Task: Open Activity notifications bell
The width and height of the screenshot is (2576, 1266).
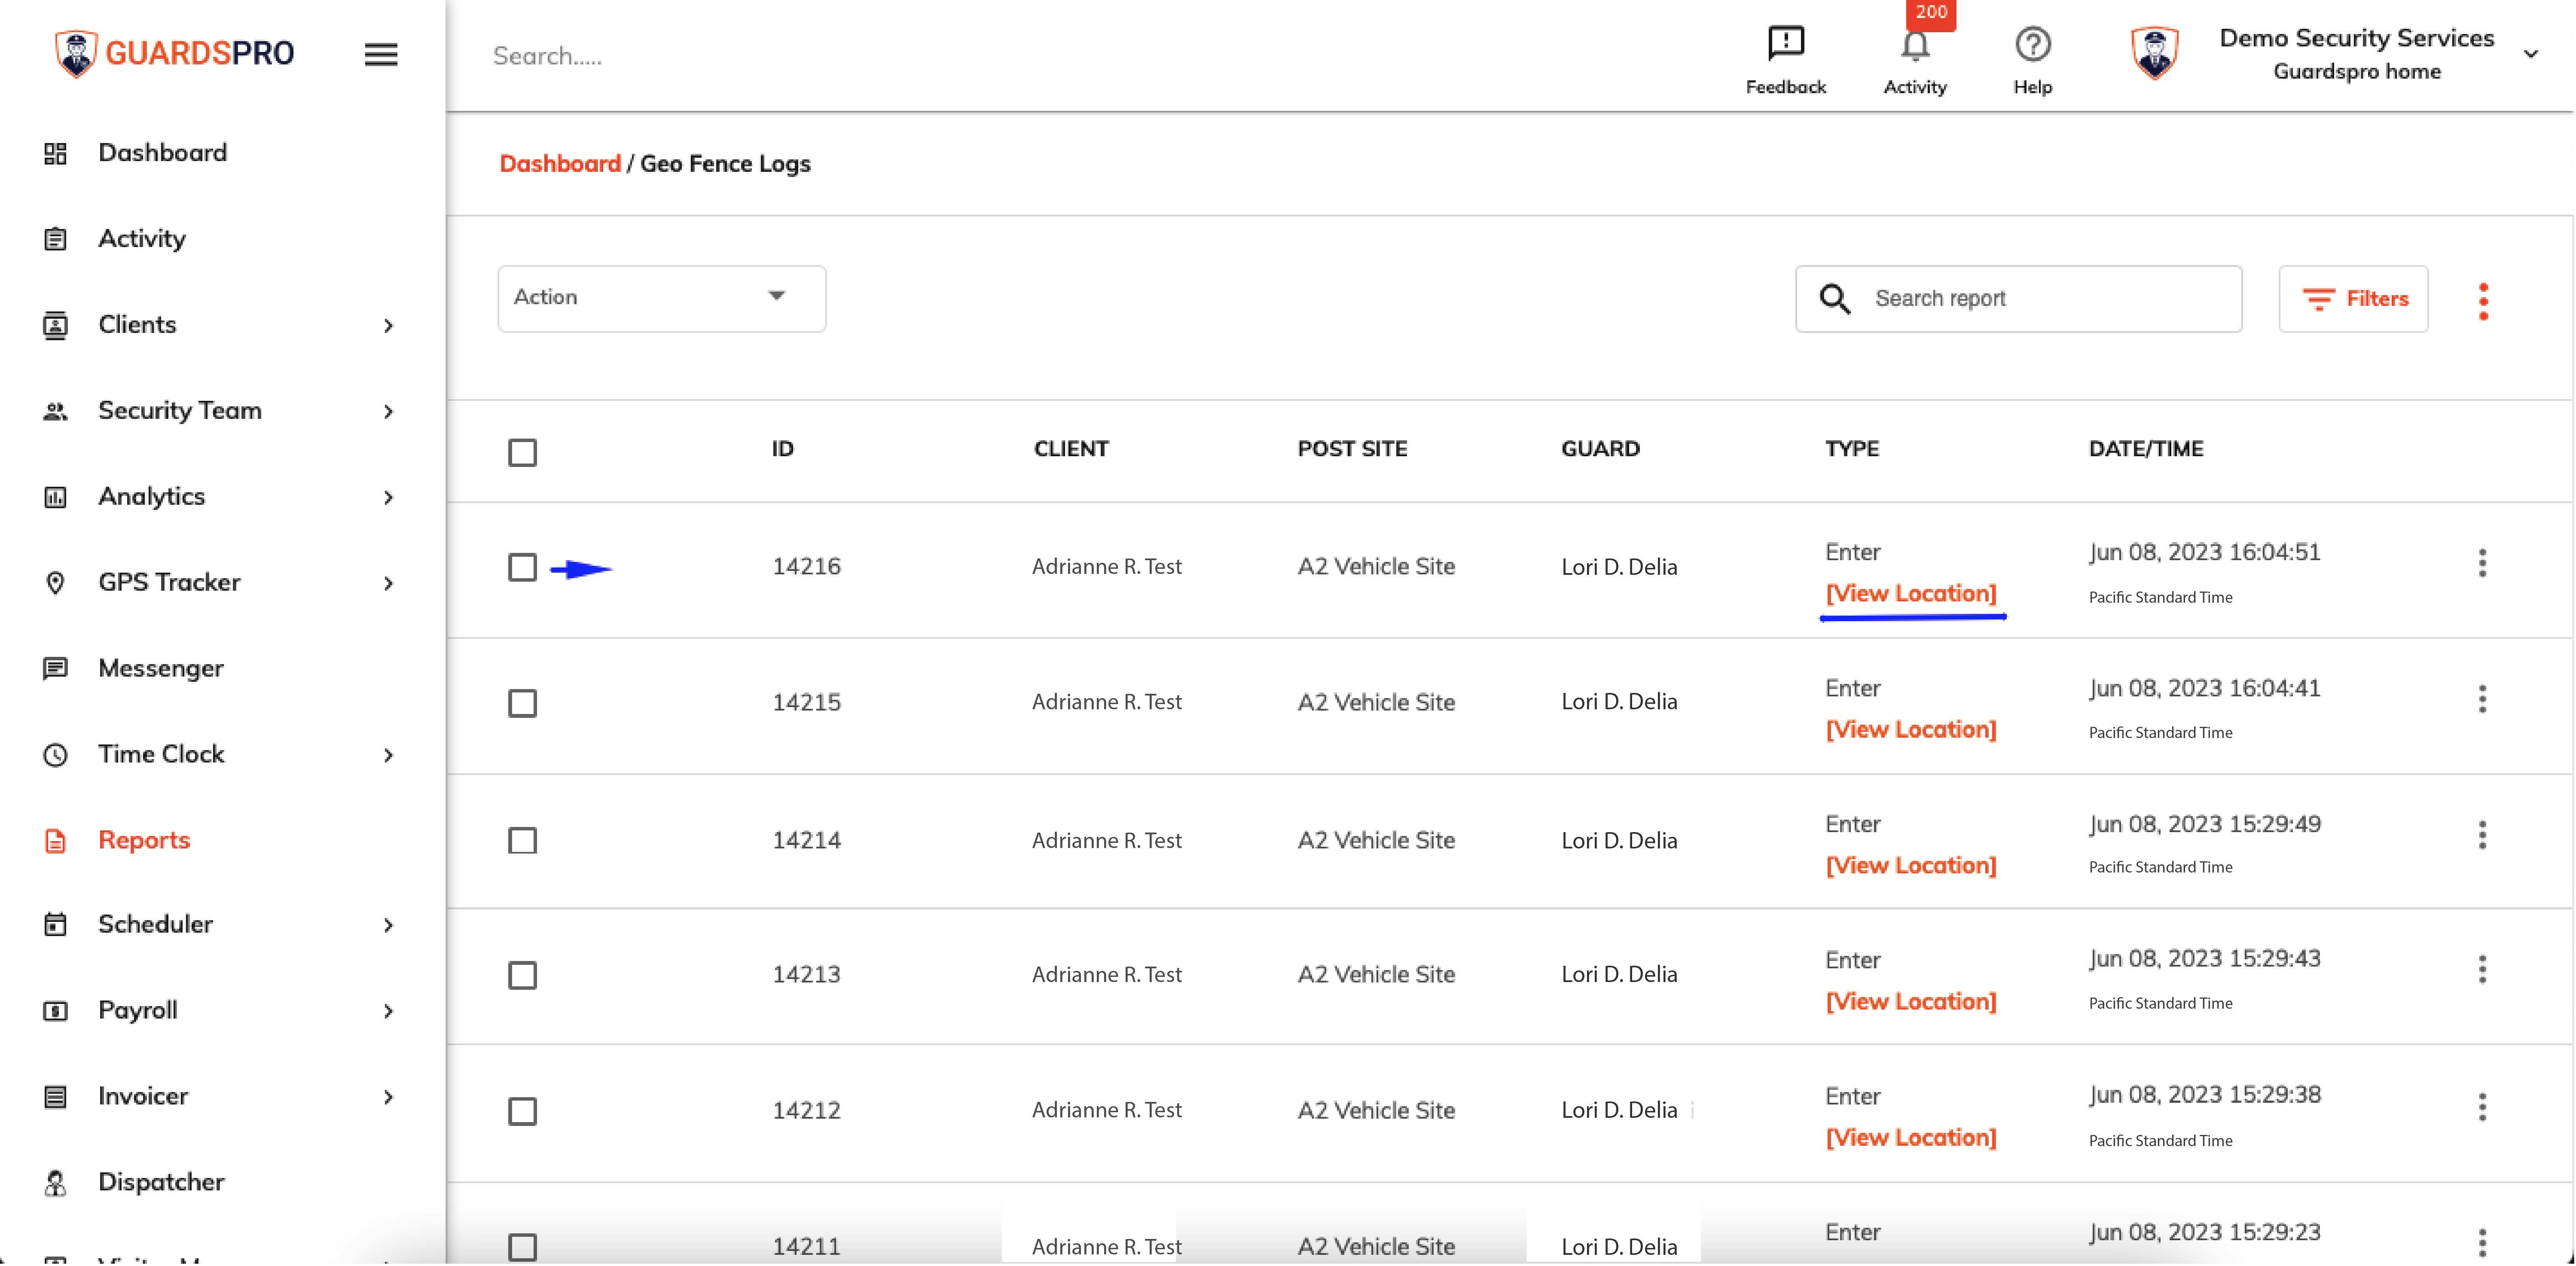Action: click(1914, 46)
